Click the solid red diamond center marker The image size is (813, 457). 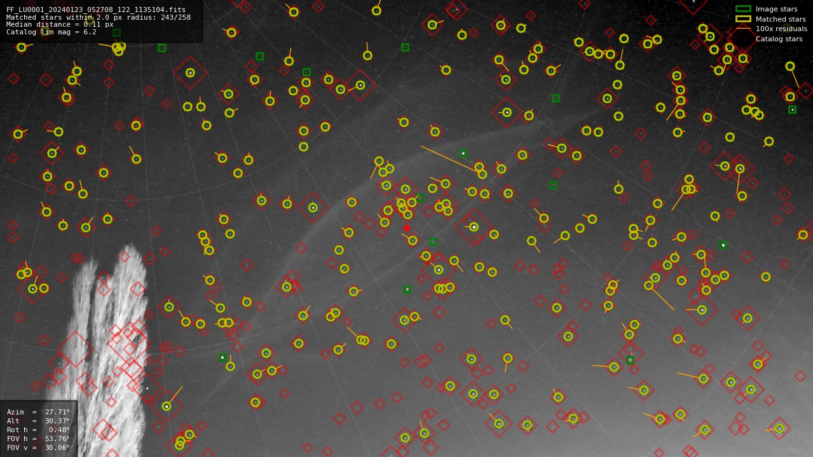click(x=407, y=228)
